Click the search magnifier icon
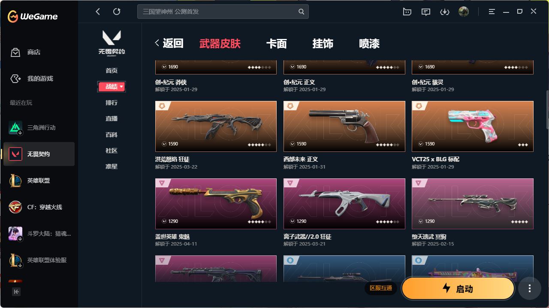This screenshot has height=308, width=549. tap(302, 12)
